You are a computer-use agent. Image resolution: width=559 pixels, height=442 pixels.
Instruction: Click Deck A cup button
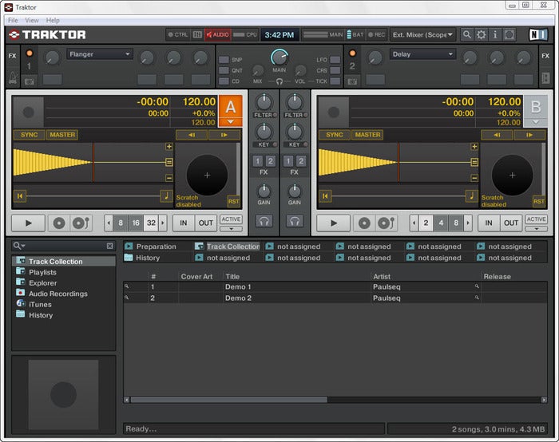pos(81,223)
